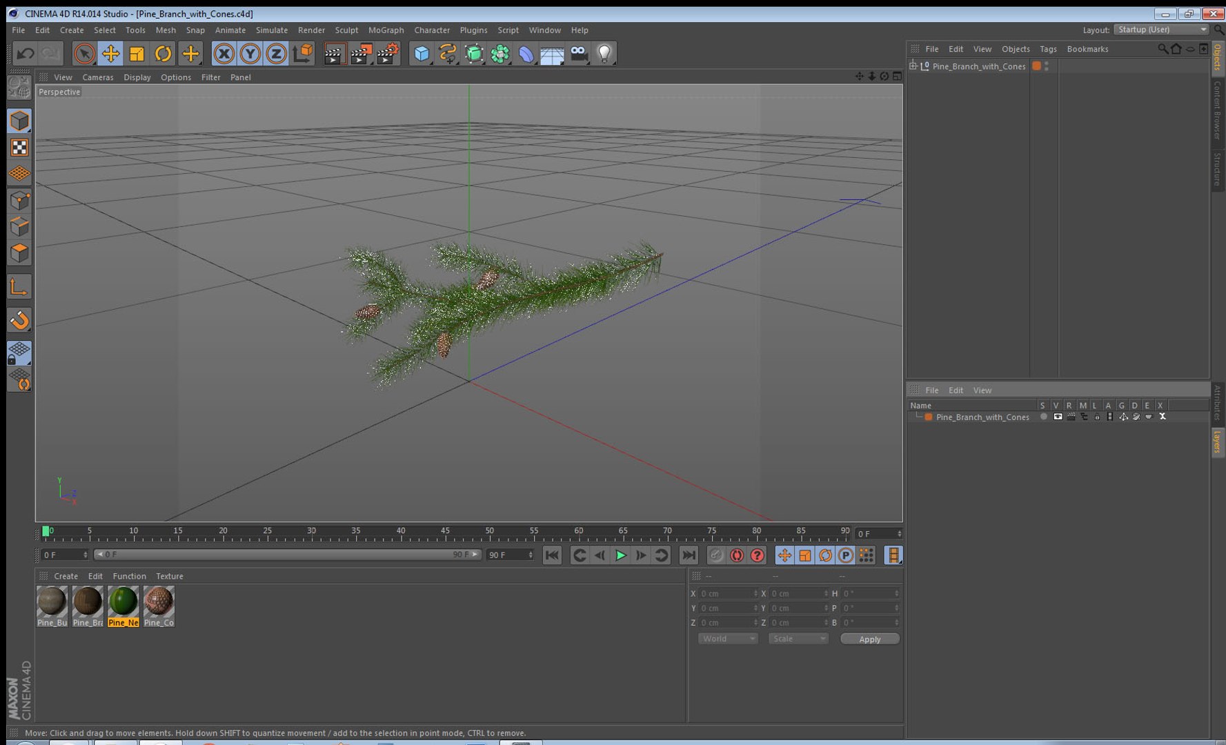
Task: Toggle the Enable Snap magnet icon
Action: pyautogui.click(x=19, y=319)
